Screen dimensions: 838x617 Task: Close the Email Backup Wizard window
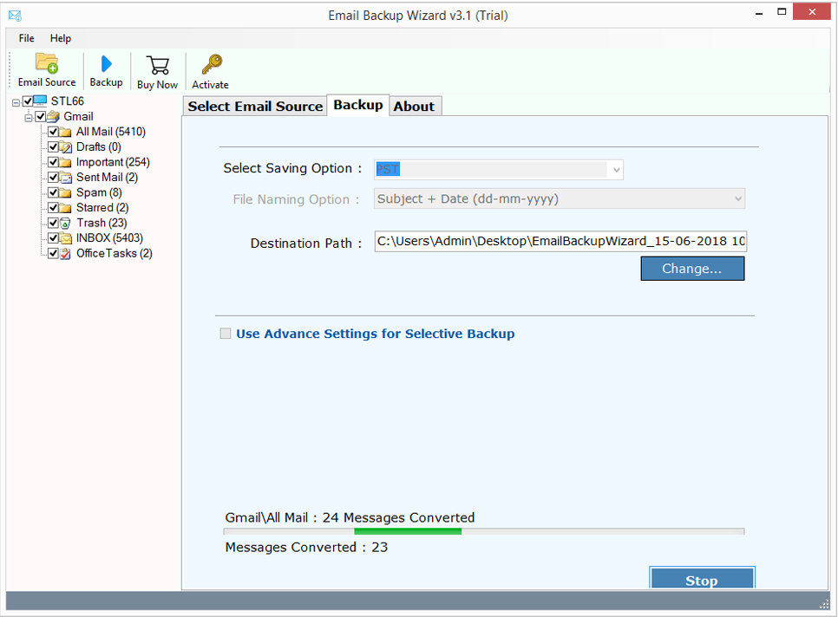(812, 12)
